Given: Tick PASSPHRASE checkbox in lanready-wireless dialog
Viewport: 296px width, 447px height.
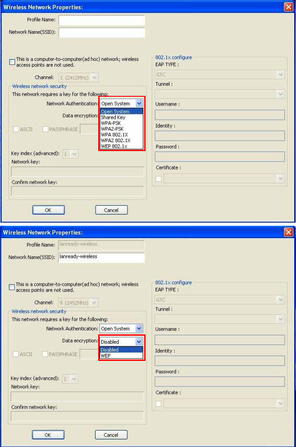Looking at the screenshot, I should (45, 354).
